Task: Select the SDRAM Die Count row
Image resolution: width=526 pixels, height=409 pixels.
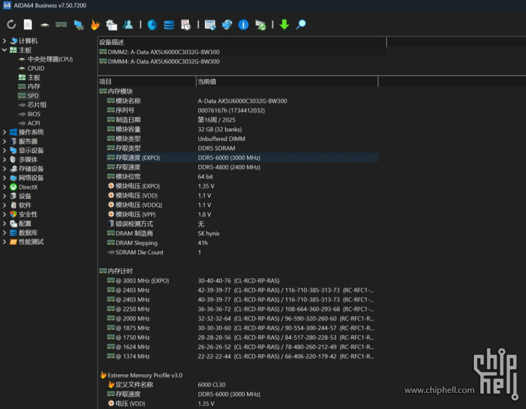Action: pos(242,252)
